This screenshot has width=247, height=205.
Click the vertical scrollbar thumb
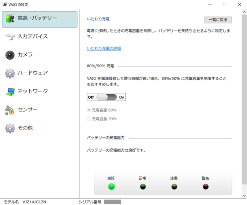click(244, 100)
